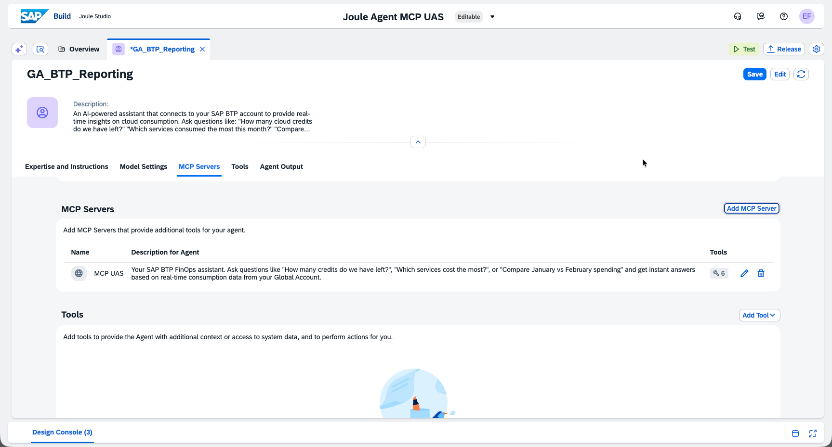Show the 6 tools of MCP UAS

pos(719,273)
